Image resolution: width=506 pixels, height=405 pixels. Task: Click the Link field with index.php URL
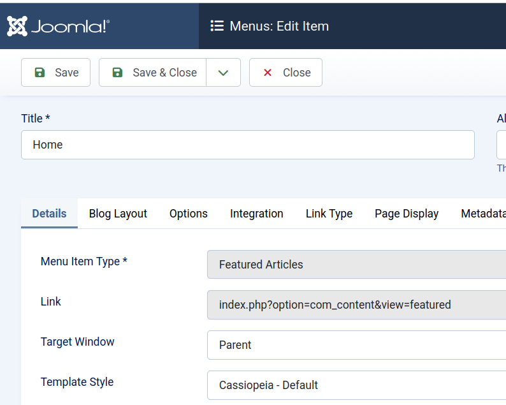tap(356, 305)
